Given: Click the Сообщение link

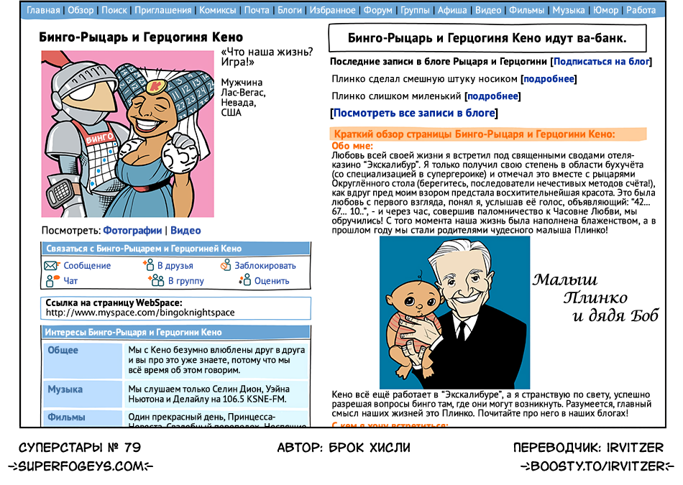Looking at the screenshot, I should click(x=87, y=266).
